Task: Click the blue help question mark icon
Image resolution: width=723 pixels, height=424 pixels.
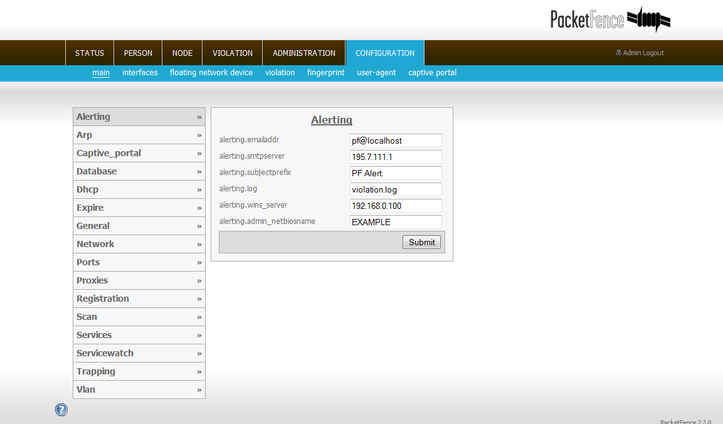Action: click(61, 410)
